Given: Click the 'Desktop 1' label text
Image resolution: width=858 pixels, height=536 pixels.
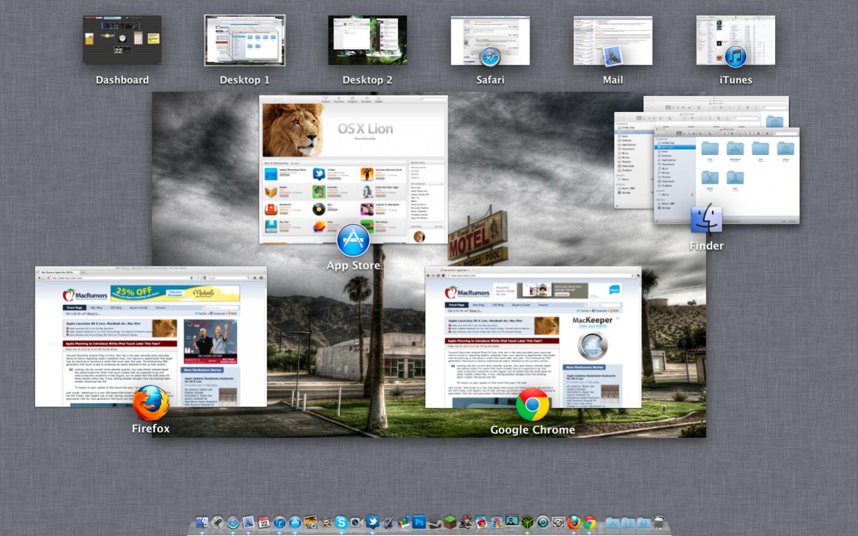Looking at the screenshot, I should 244,80.
